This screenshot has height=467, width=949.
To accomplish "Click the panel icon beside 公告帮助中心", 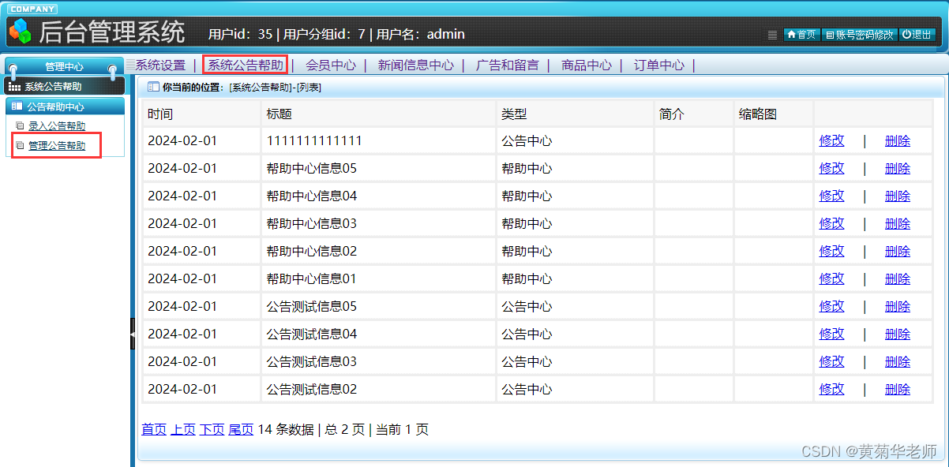I will click(17, 106).
